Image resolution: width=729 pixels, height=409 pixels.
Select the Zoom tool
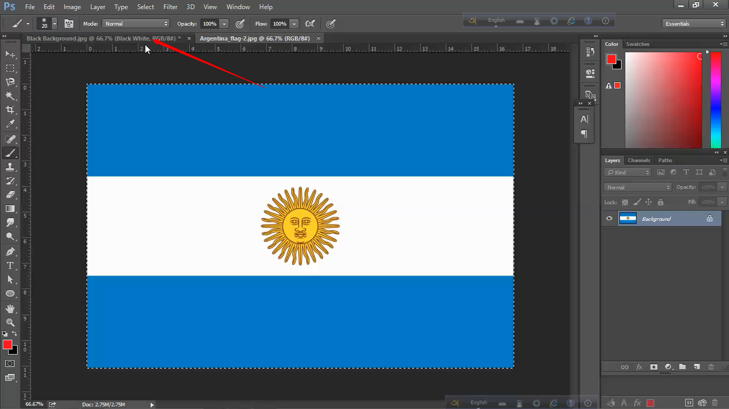click(x=10, y=323)
